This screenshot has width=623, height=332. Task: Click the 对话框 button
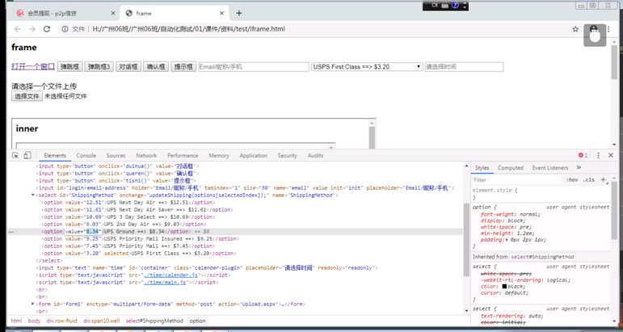click(x=128, y=66)
